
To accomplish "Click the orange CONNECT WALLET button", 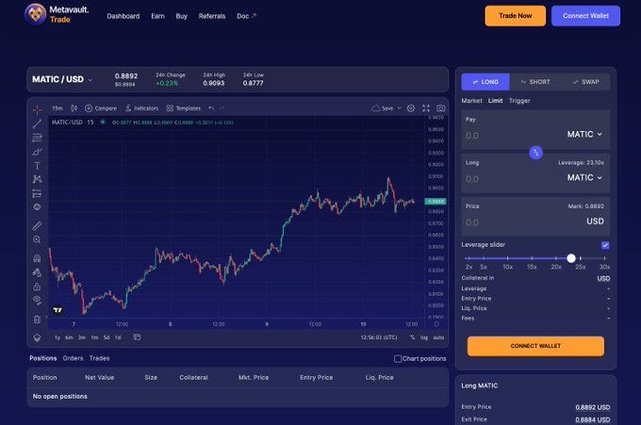I will 535,346.
